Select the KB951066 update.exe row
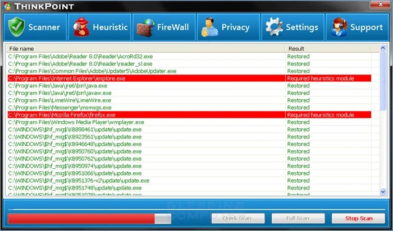Viewport: 393px width, 231px height. click(x=189, y=173)
